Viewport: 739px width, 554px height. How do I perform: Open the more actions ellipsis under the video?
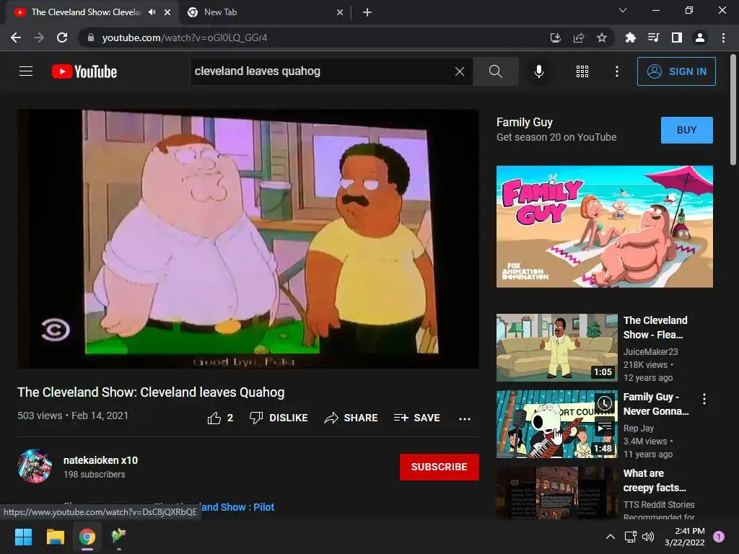tap(465, 418)
